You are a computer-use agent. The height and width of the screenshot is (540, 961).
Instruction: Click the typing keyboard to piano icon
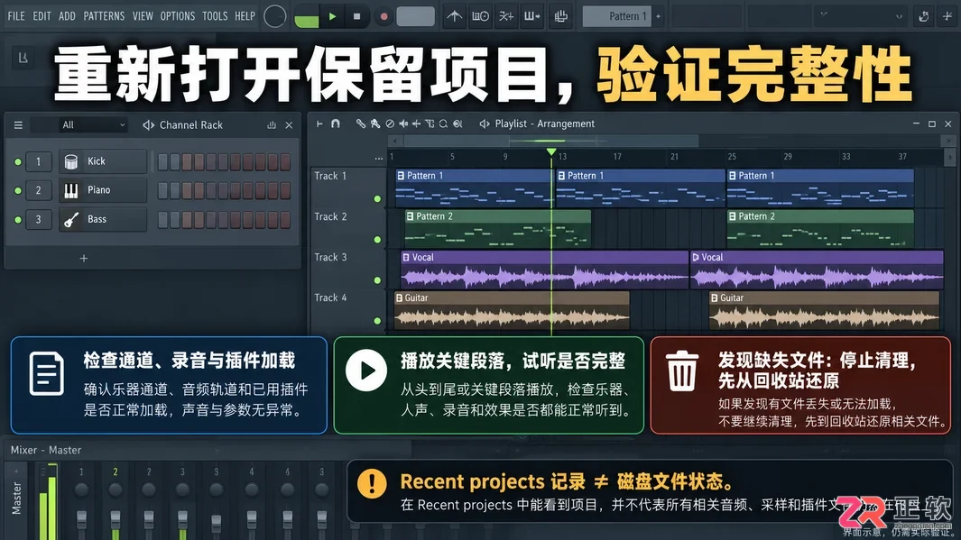pos(560,16)
